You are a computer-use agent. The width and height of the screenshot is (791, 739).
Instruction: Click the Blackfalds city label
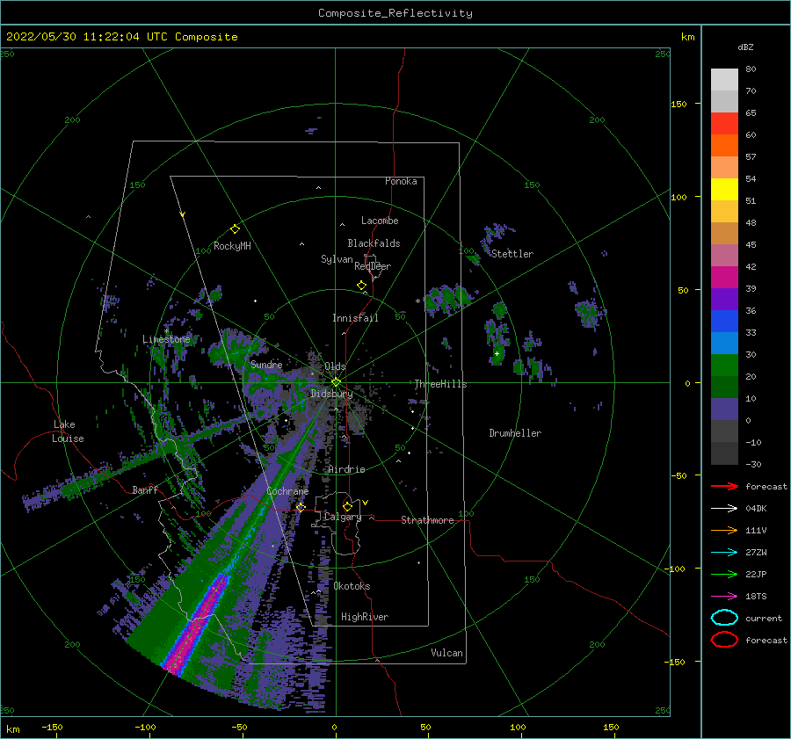[x=374, y=243]
